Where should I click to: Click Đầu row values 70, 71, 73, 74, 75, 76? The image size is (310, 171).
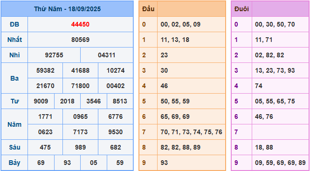(x=192, y=132)
